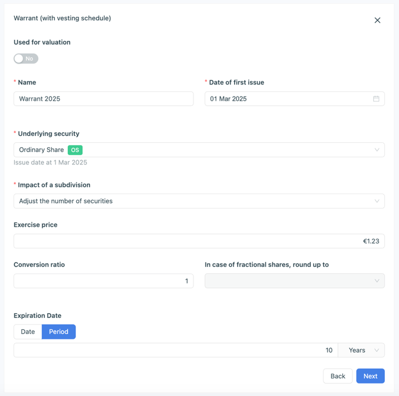Go Back to the previous step
The width and height of the screenshot is (399, 396).
pos(338,376)
